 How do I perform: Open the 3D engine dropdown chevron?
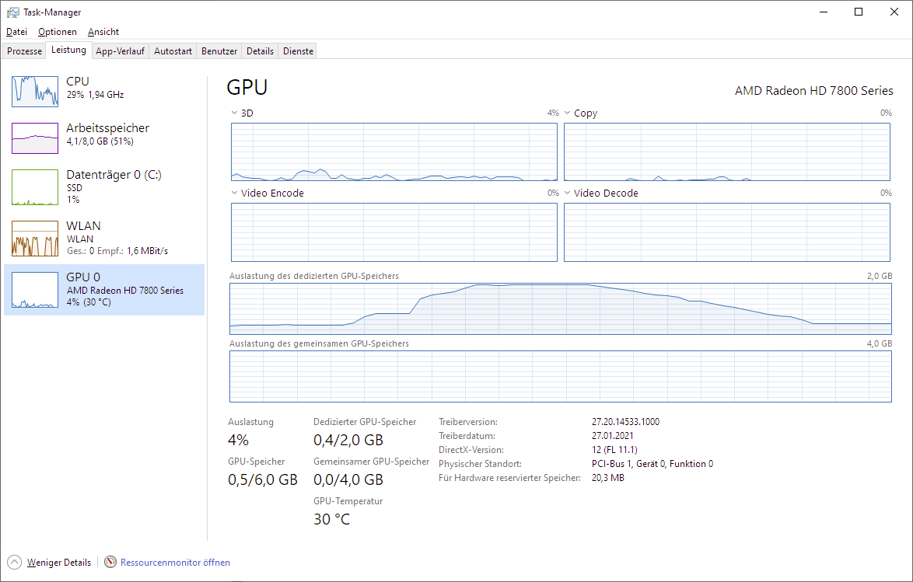click(234, 113)
